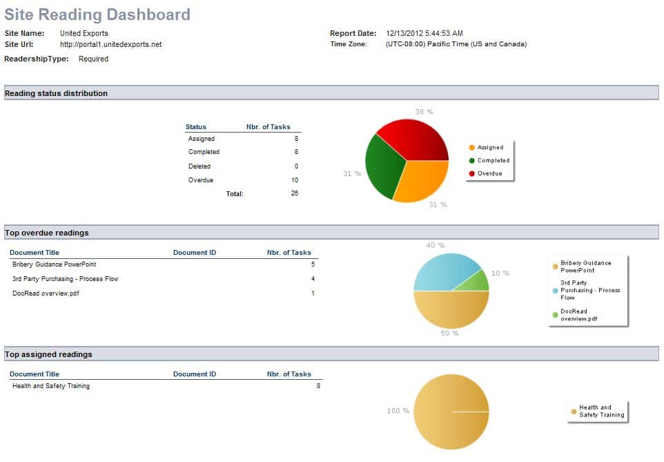The width and height of the screenshot is (664, 462).
Task: Click the tan Bribery Guidance legend dot
Action: click(555, 267)
